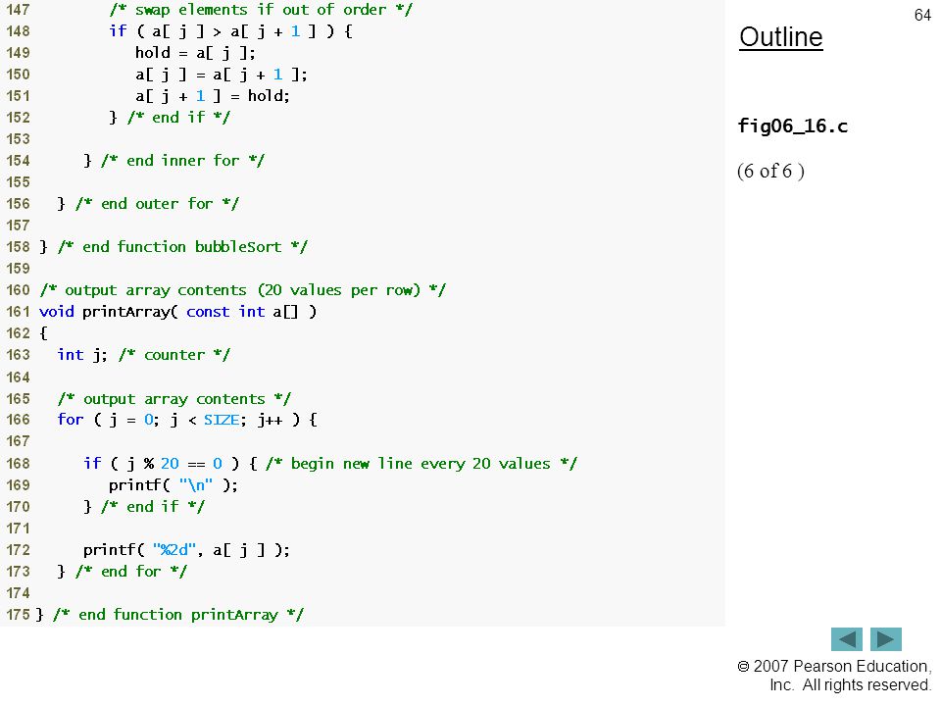The image size is (941, 706).
Task: Select the 'swap elements if out of order' comment
Action: [x=261, y=10]
